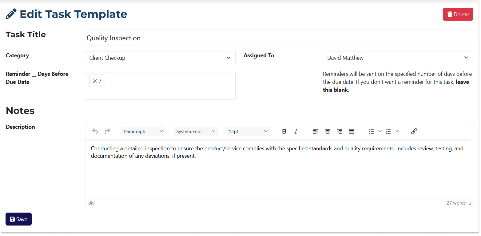Click the insert link icon
The image size is (481, 236).
[414, 131]
